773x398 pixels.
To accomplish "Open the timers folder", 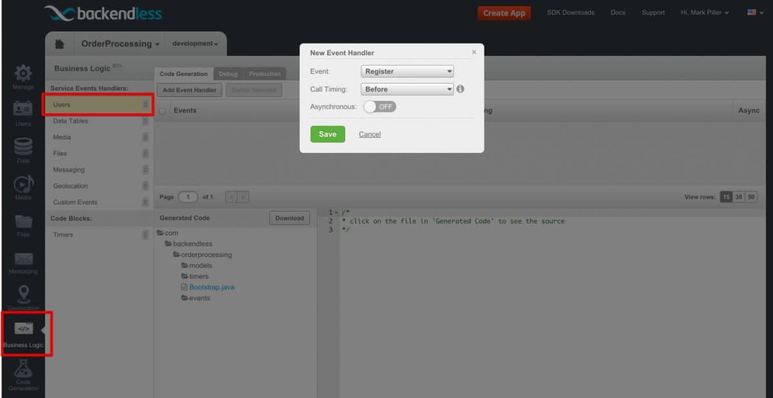I will click(x=195, y=276).
